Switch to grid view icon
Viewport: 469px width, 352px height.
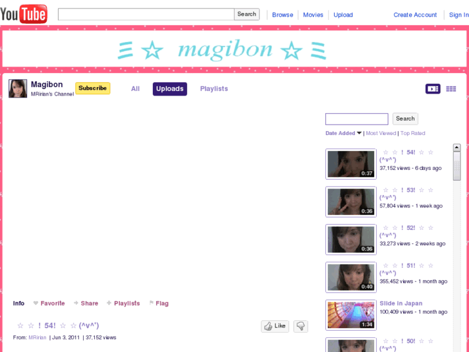click(x=451, y=88)
